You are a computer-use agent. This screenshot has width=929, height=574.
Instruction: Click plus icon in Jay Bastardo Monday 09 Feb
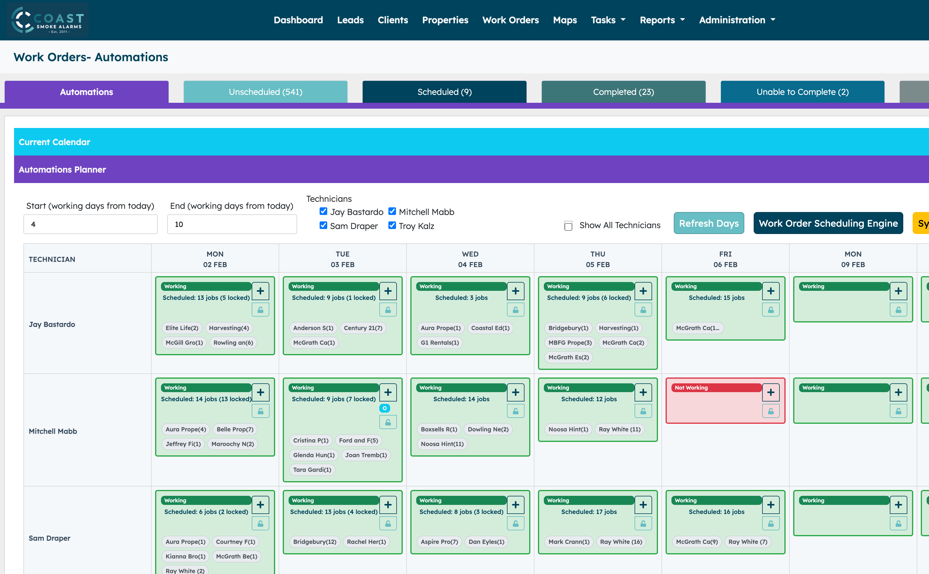(x=898, y=291)
